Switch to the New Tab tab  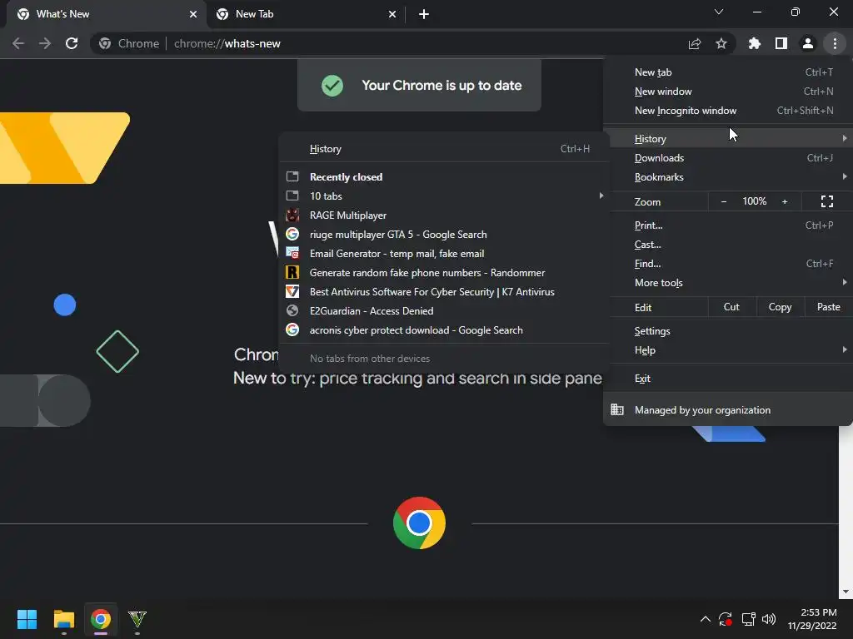[x=307, y=14]
